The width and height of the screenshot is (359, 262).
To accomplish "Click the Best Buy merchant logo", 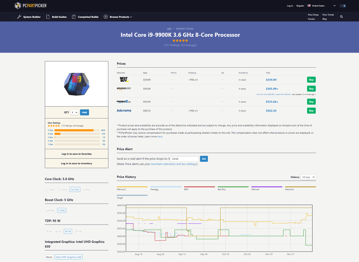I will 124,80.
